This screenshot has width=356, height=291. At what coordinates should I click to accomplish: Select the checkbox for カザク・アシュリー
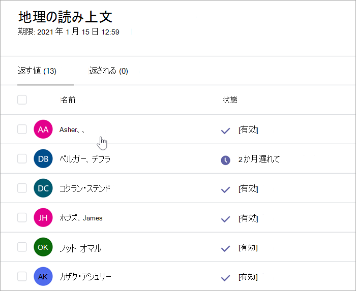point(22,276)
